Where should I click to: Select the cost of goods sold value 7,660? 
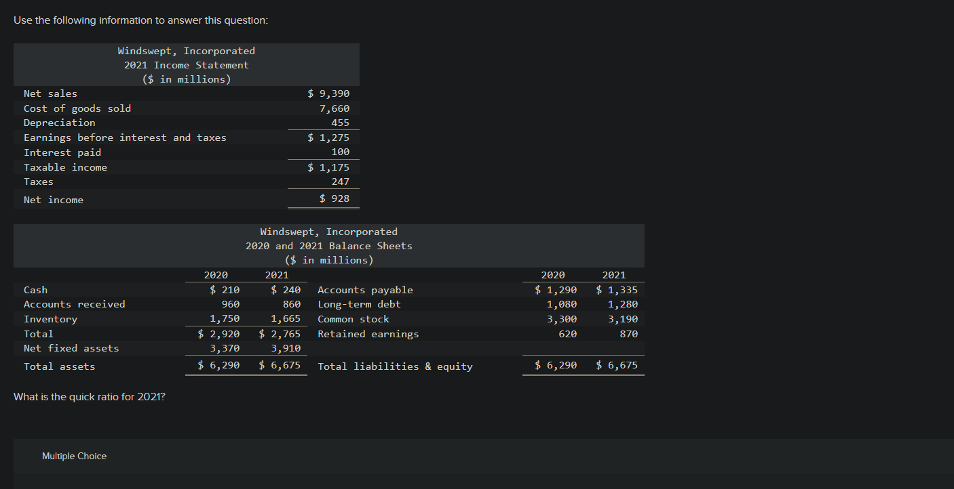pyautogui.click(x=335, y=108)
